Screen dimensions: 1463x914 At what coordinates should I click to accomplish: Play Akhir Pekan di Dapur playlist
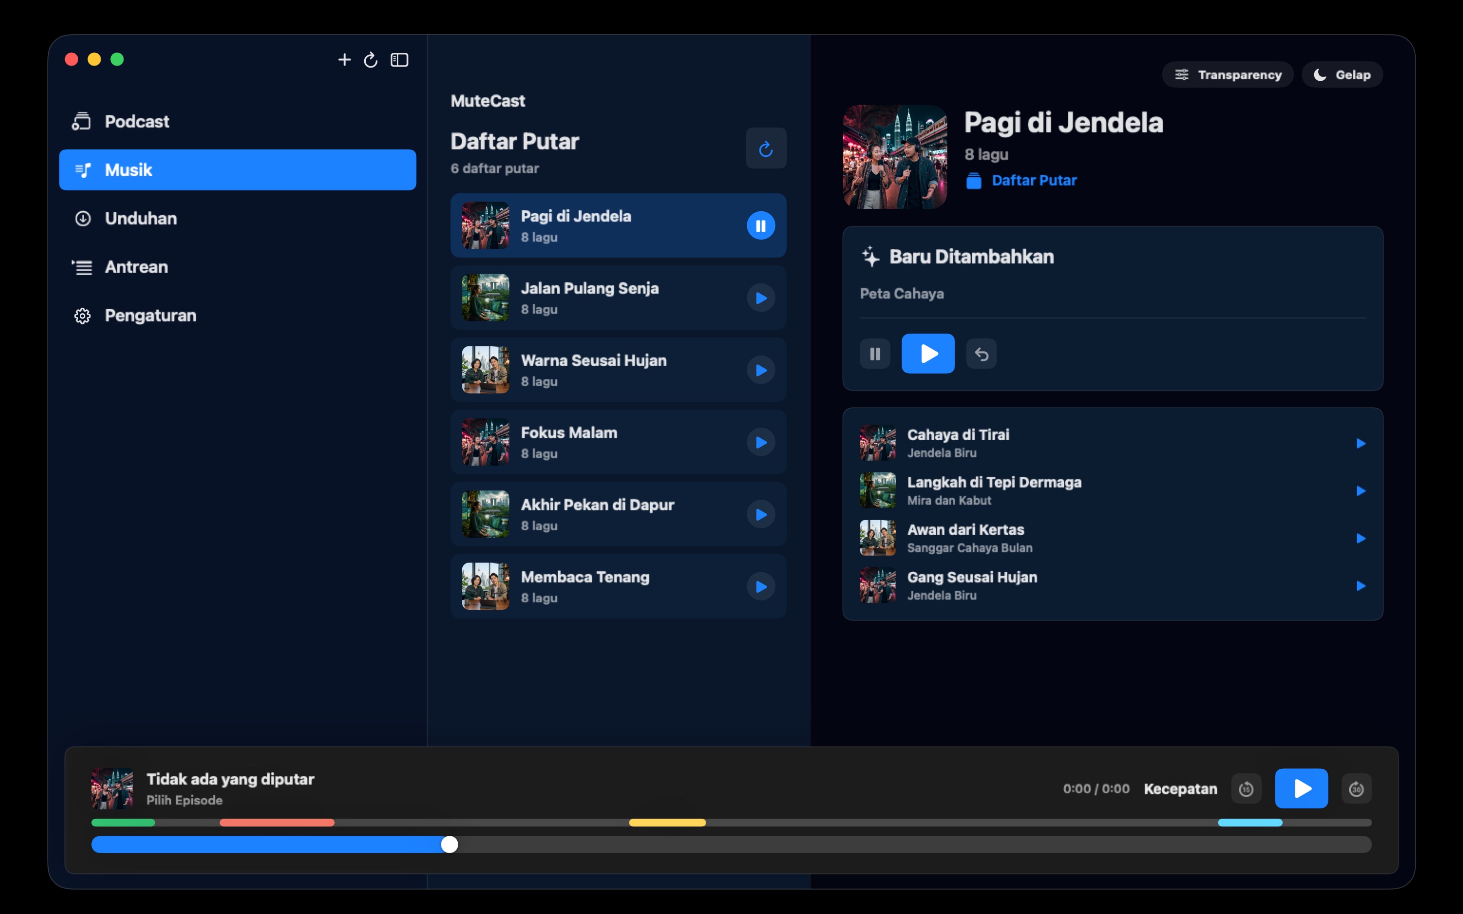tap(760, 514)
